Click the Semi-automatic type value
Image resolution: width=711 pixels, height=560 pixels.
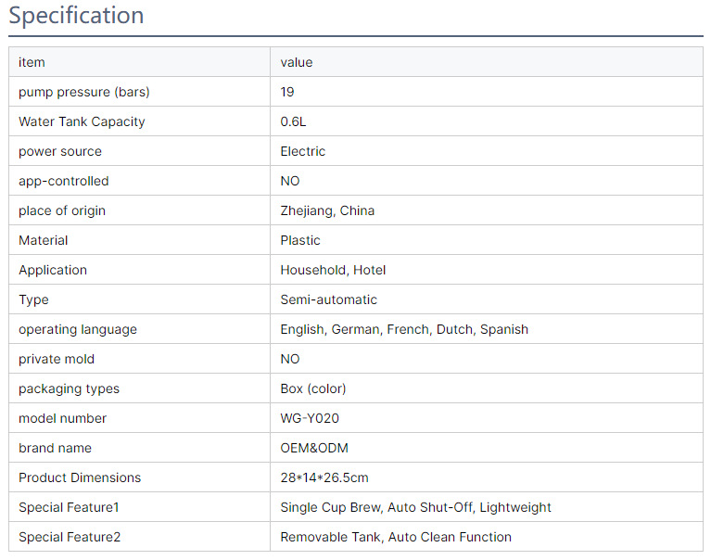click(329, 299)
